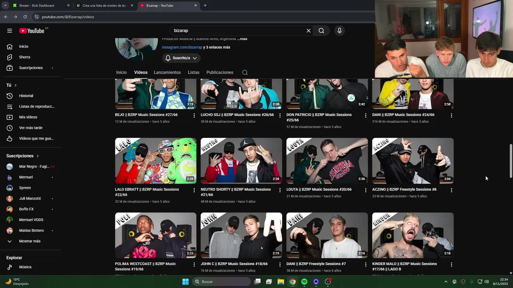The height and width of the screenshot is (288, 513).
Task: Switch to the Listas channel tab
Action: coord(194,72)
